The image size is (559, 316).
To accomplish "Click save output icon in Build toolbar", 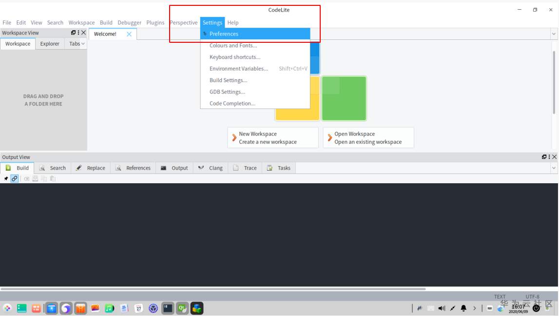I will point(35,178).
